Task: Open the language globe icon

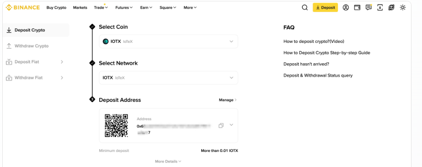Action: (391, 7)
